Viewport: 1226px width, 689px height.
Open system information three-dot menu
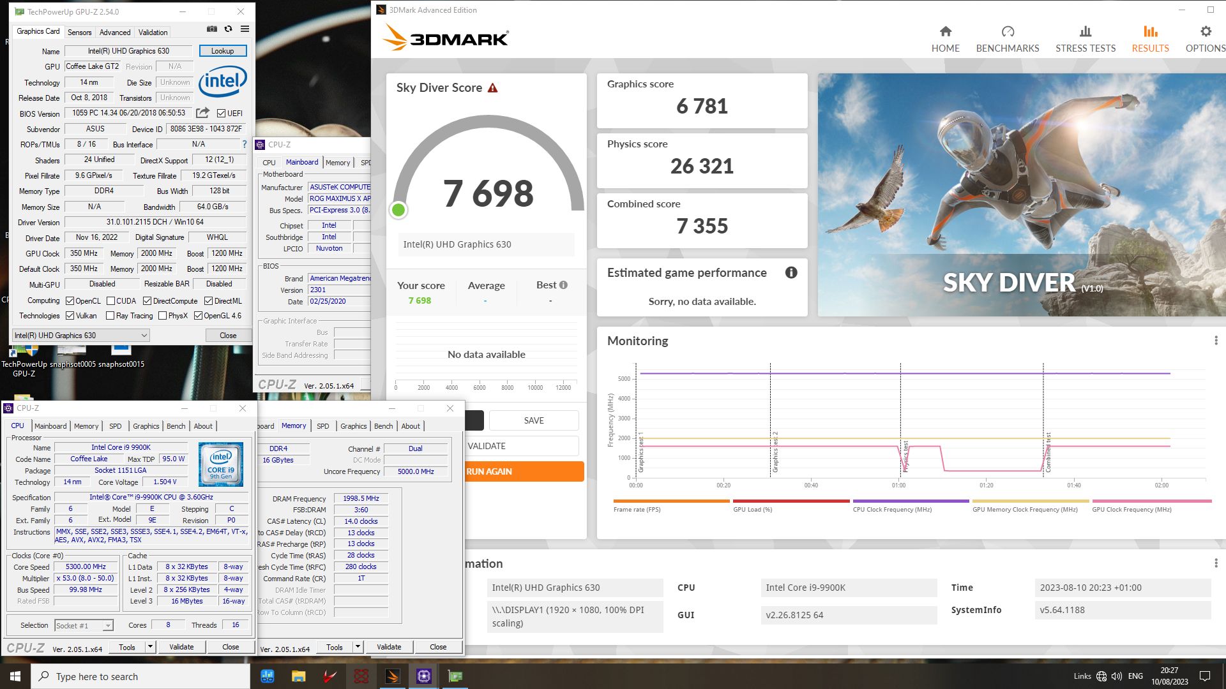pyautogui.click(x=1215, y=563)
